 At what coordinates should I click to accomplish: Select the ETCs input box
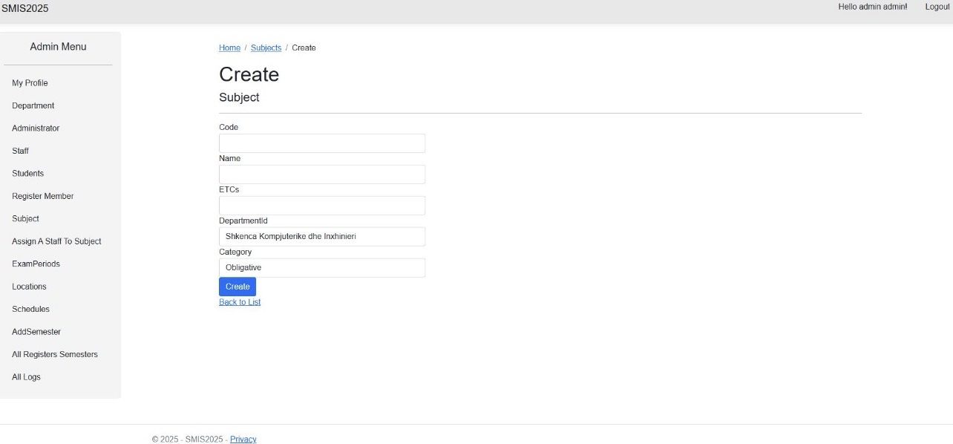(x=321, y=206)
